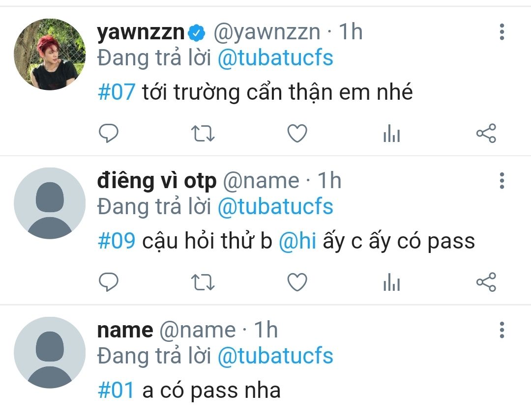Open điêng vì otp's default avatar
The width and height of the screenshot is (531, 418).
[x=50, y=203]
